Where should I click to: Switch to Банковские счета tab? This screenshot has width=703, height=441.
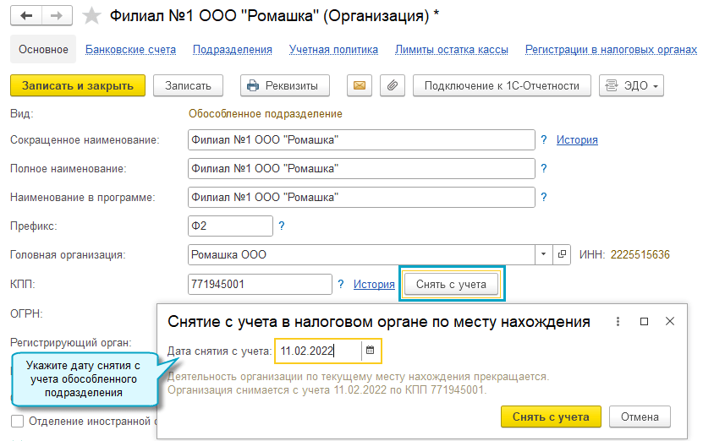pos(130,50)
